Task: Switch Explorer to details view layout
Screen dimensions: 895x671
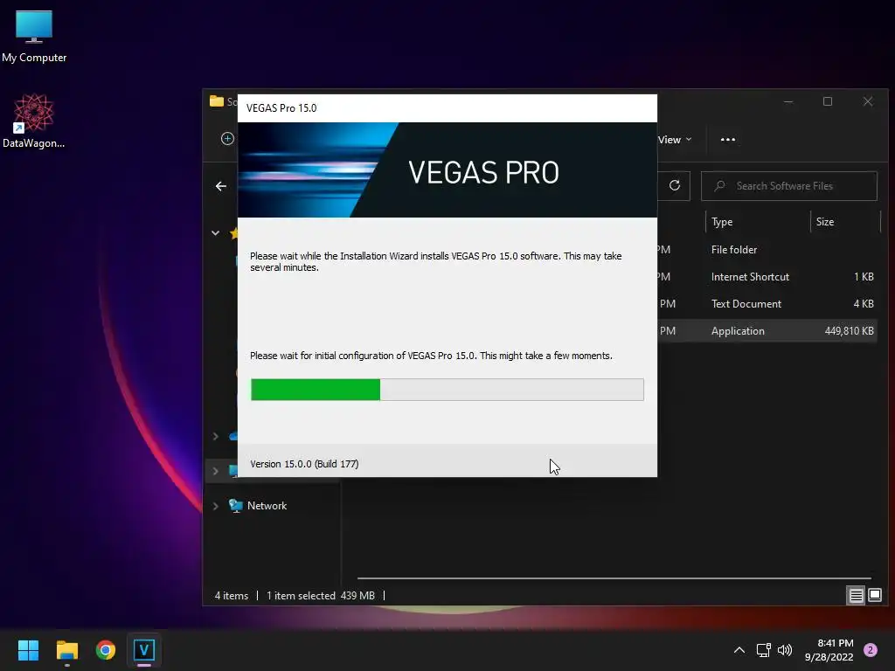Action: [856, 596]
